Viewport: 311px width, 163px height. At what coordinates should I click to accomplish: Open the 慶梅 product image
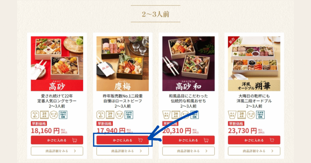click(123, 64)
